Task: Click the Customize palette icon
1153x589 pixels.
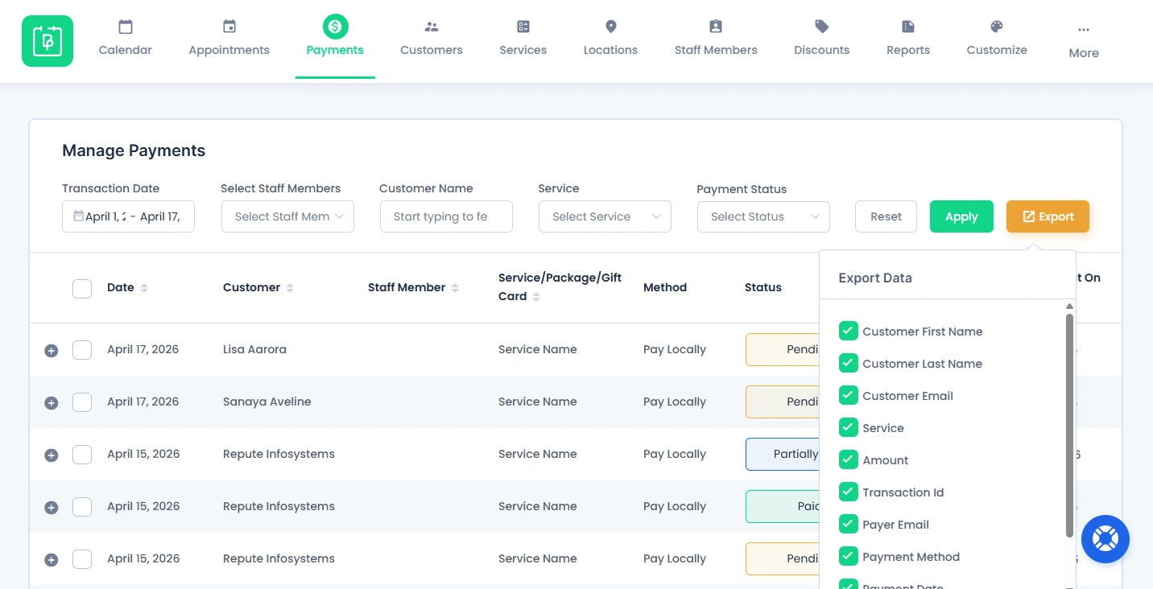Action: [x=997, y=27]
